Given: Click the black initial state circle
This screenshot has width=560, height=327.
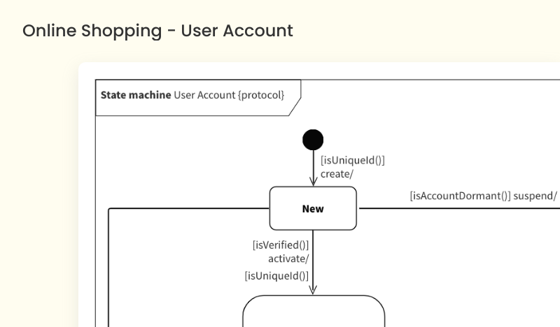Looking at the screenshot, I should click(x=313, y=140).
